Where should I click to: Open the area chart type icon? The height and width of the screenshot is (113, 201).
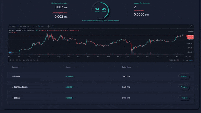[x=42, y=26]
